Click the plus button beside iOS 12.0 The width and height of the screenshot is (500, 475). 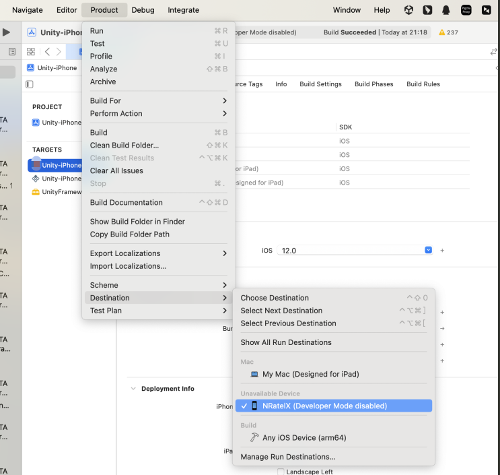[442, 250]
